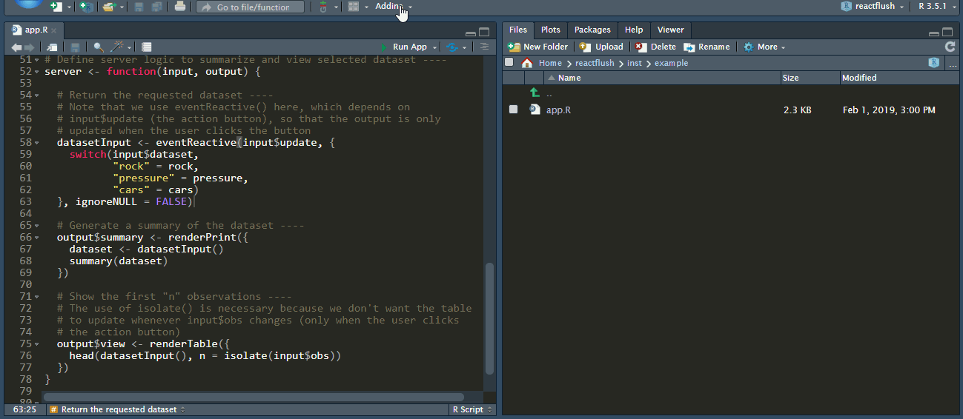Click the main toolbar Save All icon

click(x=156, y=7)
